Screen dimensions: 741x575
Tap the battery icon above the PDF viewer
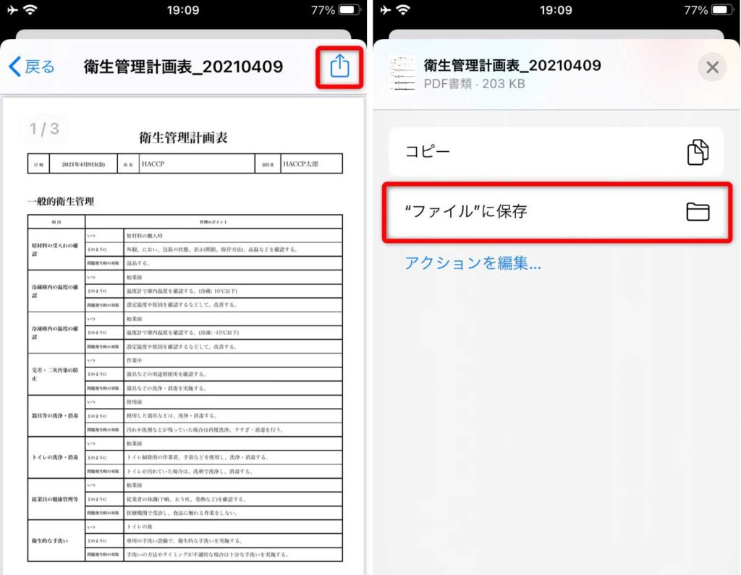pyautogui.click(x=350, y=10)
